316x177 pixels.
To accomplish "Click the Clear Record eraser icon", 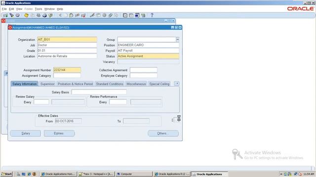I will [77, 15].
